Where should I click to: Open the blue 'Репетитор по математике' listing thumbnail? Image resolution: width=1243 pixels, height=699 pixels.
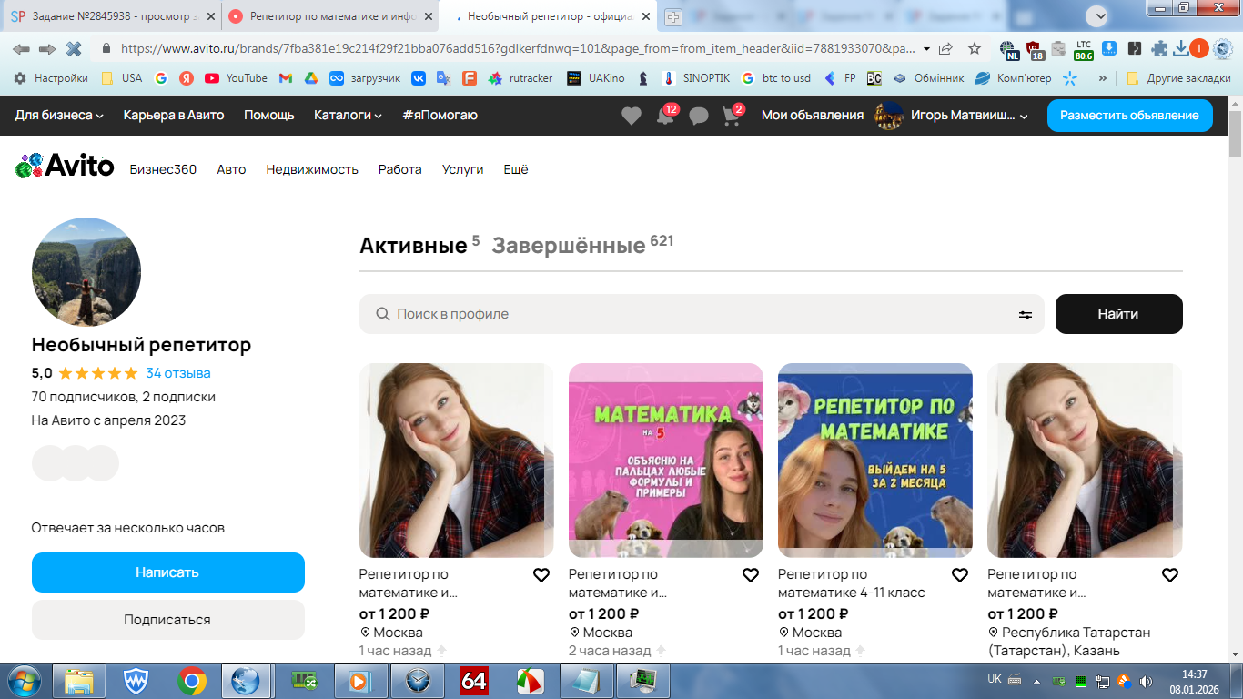click(875, 461)
